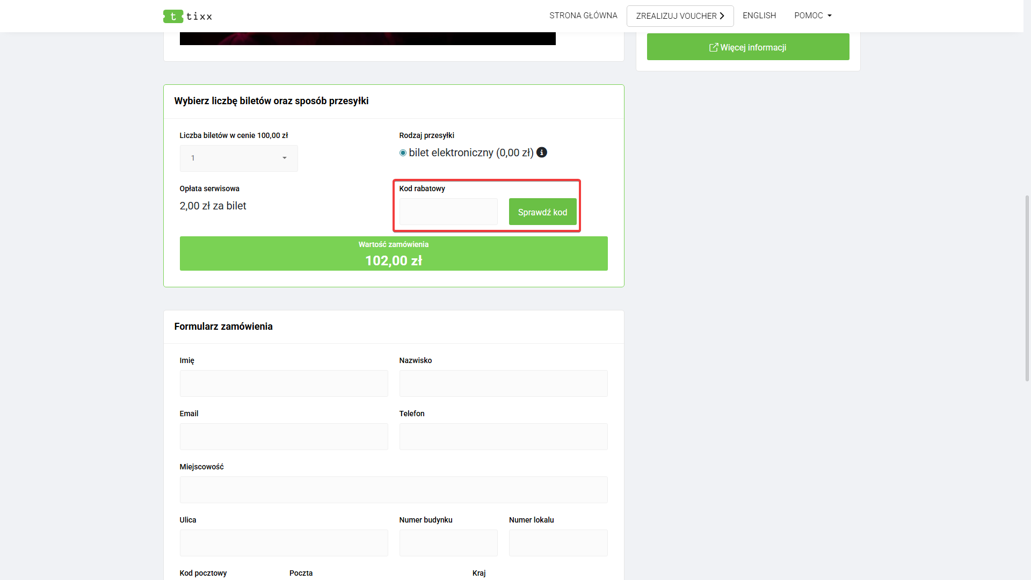Click into the Nazwisko field
1031x580 pixels.
point(503,383)
